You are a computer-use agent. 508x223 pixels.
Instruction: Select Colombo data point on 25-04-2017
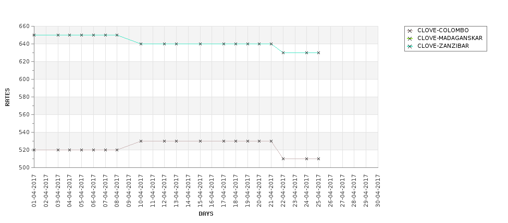[x=318, y=159]
